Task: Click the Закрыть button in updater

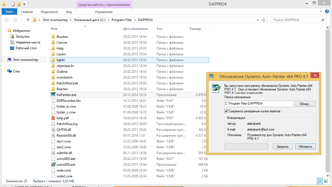Action: 282,147
